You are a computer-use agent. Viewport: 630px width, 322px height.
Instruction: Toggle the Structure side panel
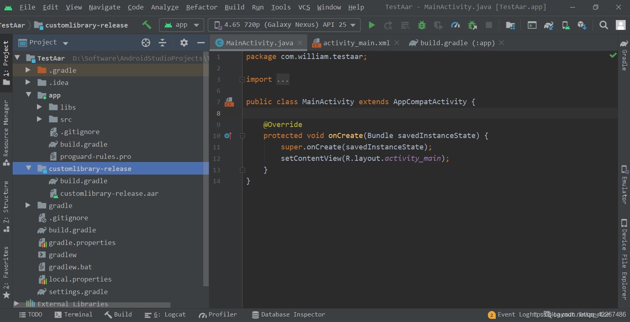pyautogui.click(x=6, y=206)
